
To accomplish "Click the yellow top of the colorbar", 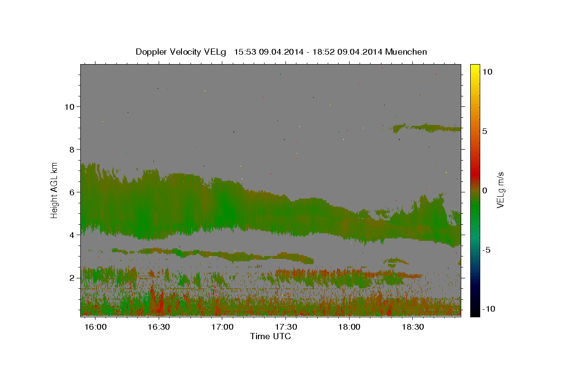I will tap(475, 67).
